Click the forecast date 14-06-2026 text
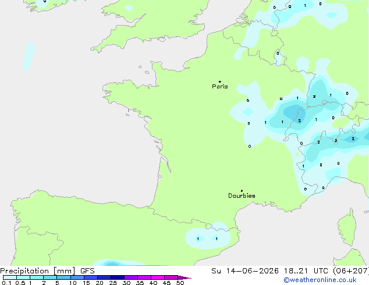Viewport: 369px width, 285px height. coord(252,271)
